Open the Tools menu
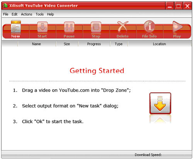193x160 pixels. click(x=40, y=14)
